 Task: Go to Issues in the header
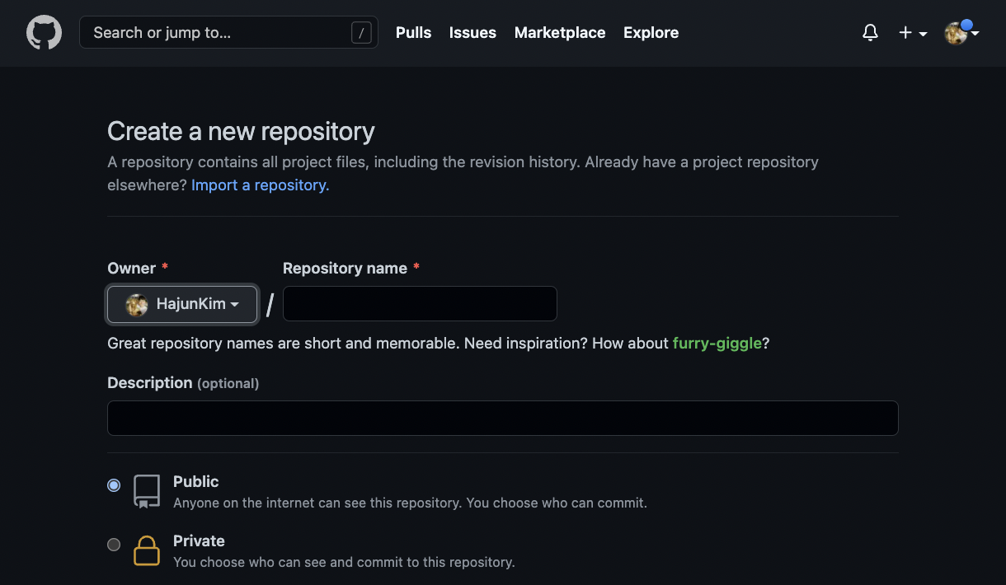tap(472, 33)
